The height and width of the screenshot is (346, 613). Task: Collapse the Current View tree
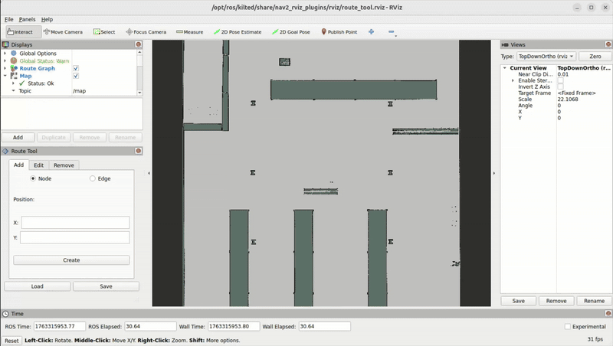[505, 68]
